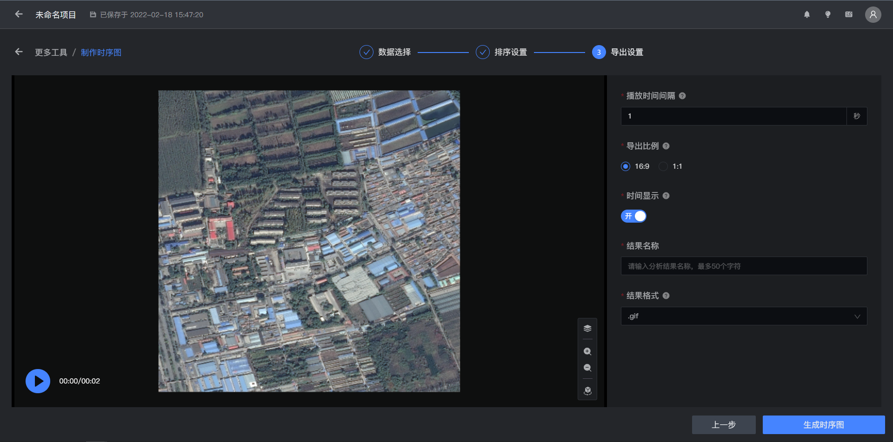Open the feedback note icon in header
The width and height of the screenshot is (893, 442).
[849, 14]
